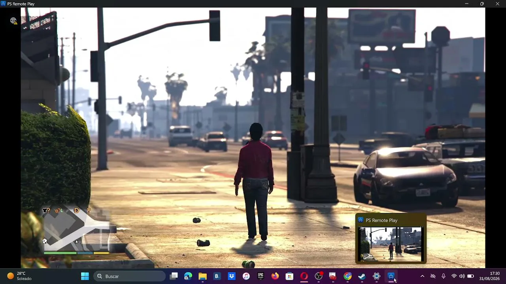
Task: Open OBS Studio from the taskbar
Action: 319,276
